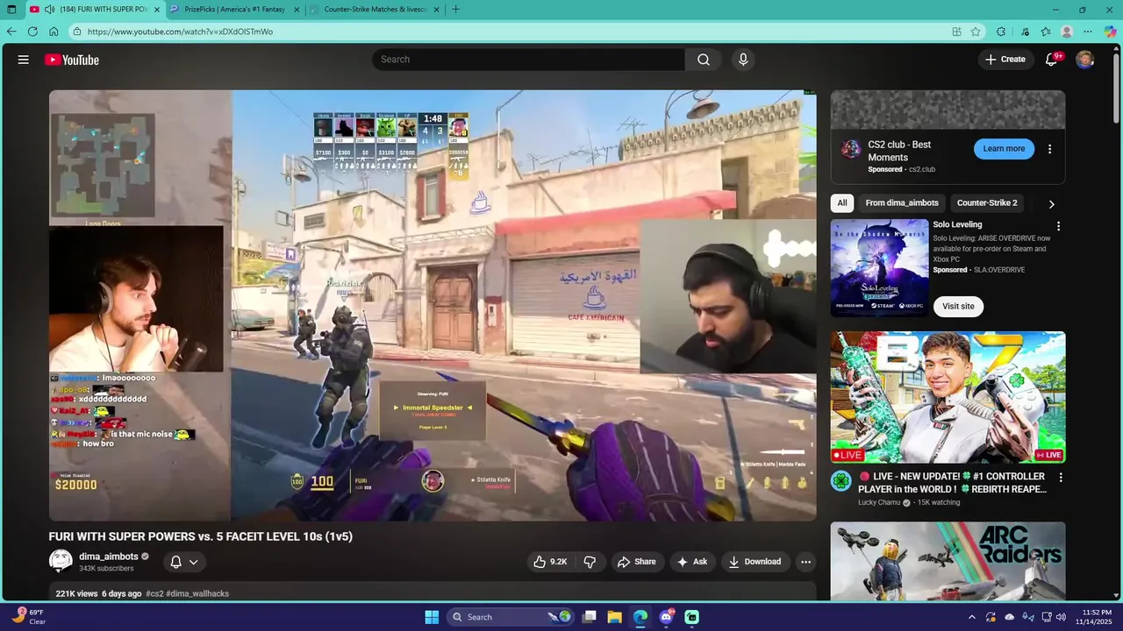1123x631 pixels.
Task: Like the video with thumbs up
Action: pos(550,562)
